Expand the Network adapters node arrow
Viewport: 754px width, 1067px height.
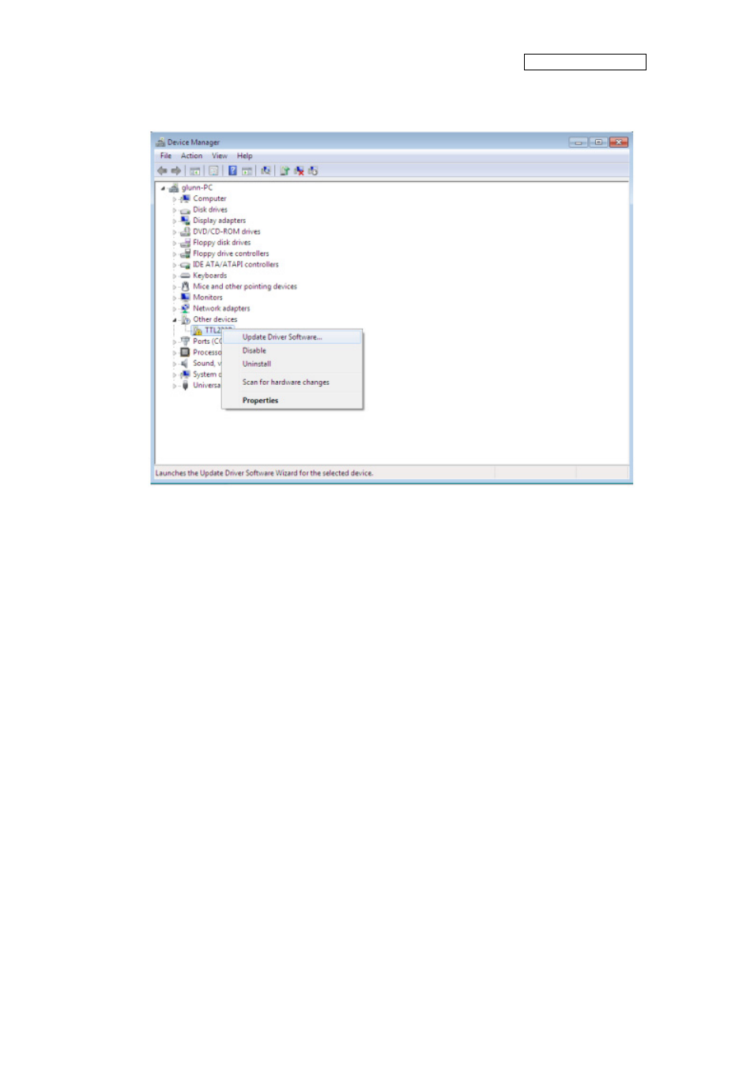click(x=175, y=309)
